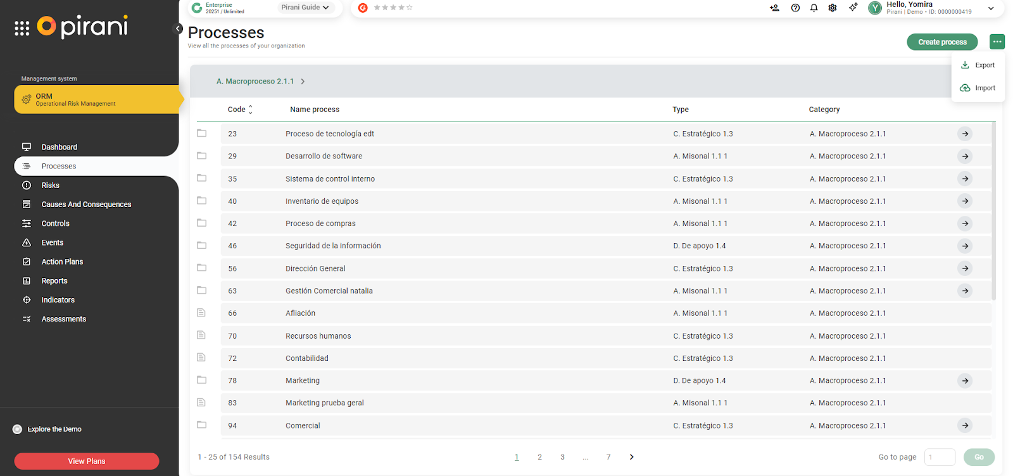
Task: Click the View Plans button
Action: pyautogui.click(x=87, y=461)
